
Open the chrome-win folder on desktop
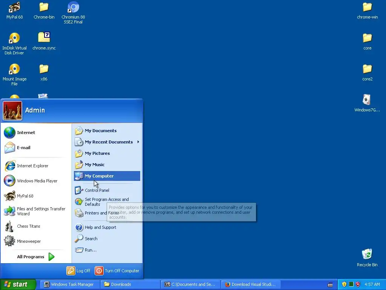click(367, 11)
